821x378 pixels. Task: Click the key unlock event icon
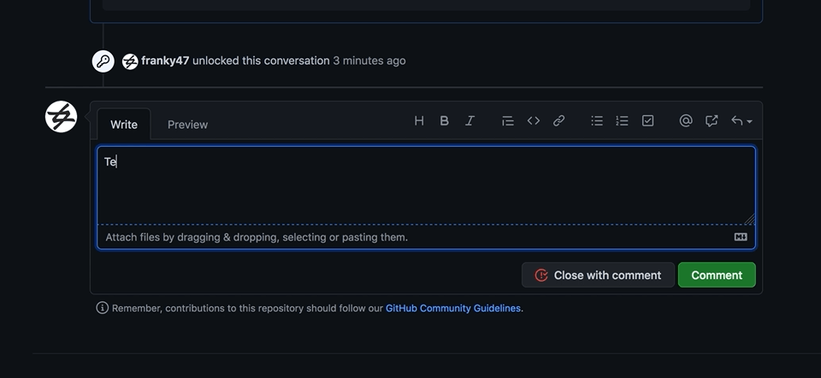coord(103,61)
